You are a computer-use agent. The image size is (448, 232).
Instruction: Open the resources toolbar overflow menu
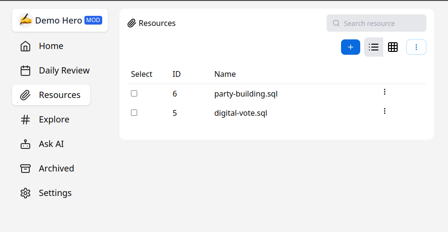click(x=416, y=47)
